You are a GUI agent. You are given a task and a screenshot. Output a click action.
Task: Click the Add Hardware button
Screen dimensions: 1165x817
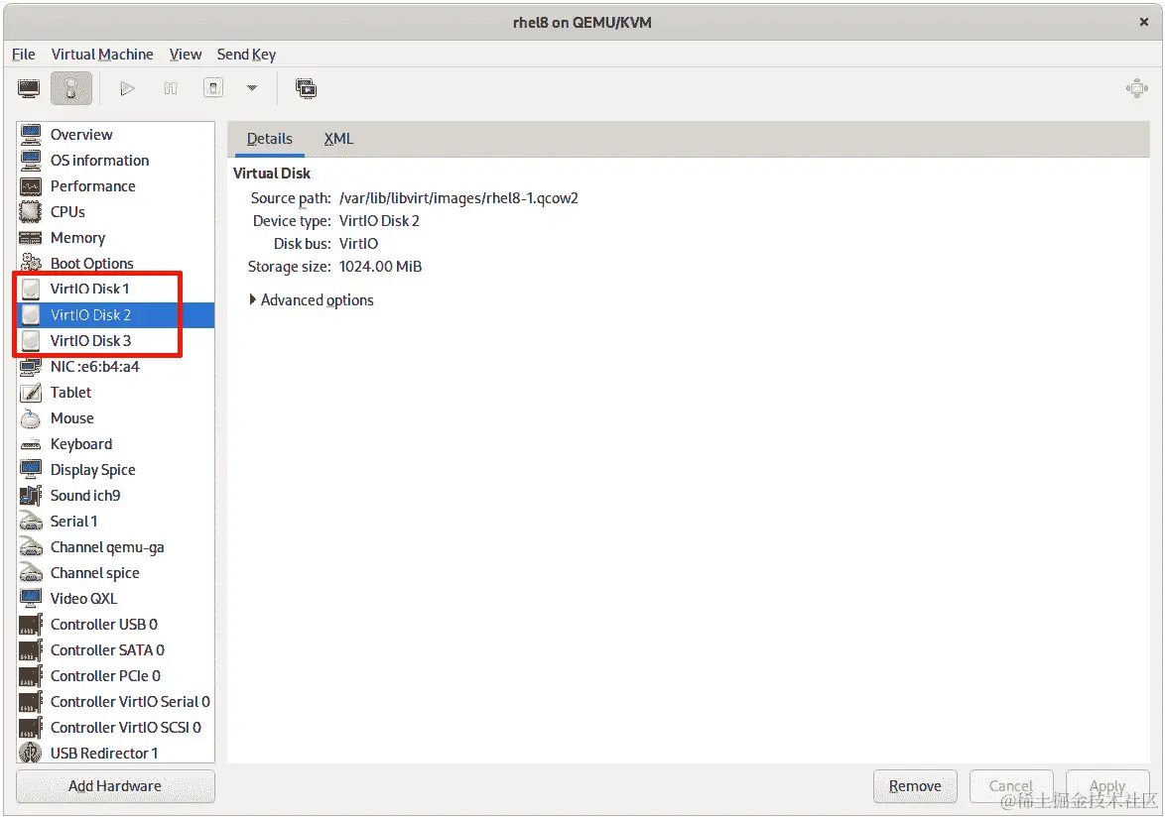(115, 786)
